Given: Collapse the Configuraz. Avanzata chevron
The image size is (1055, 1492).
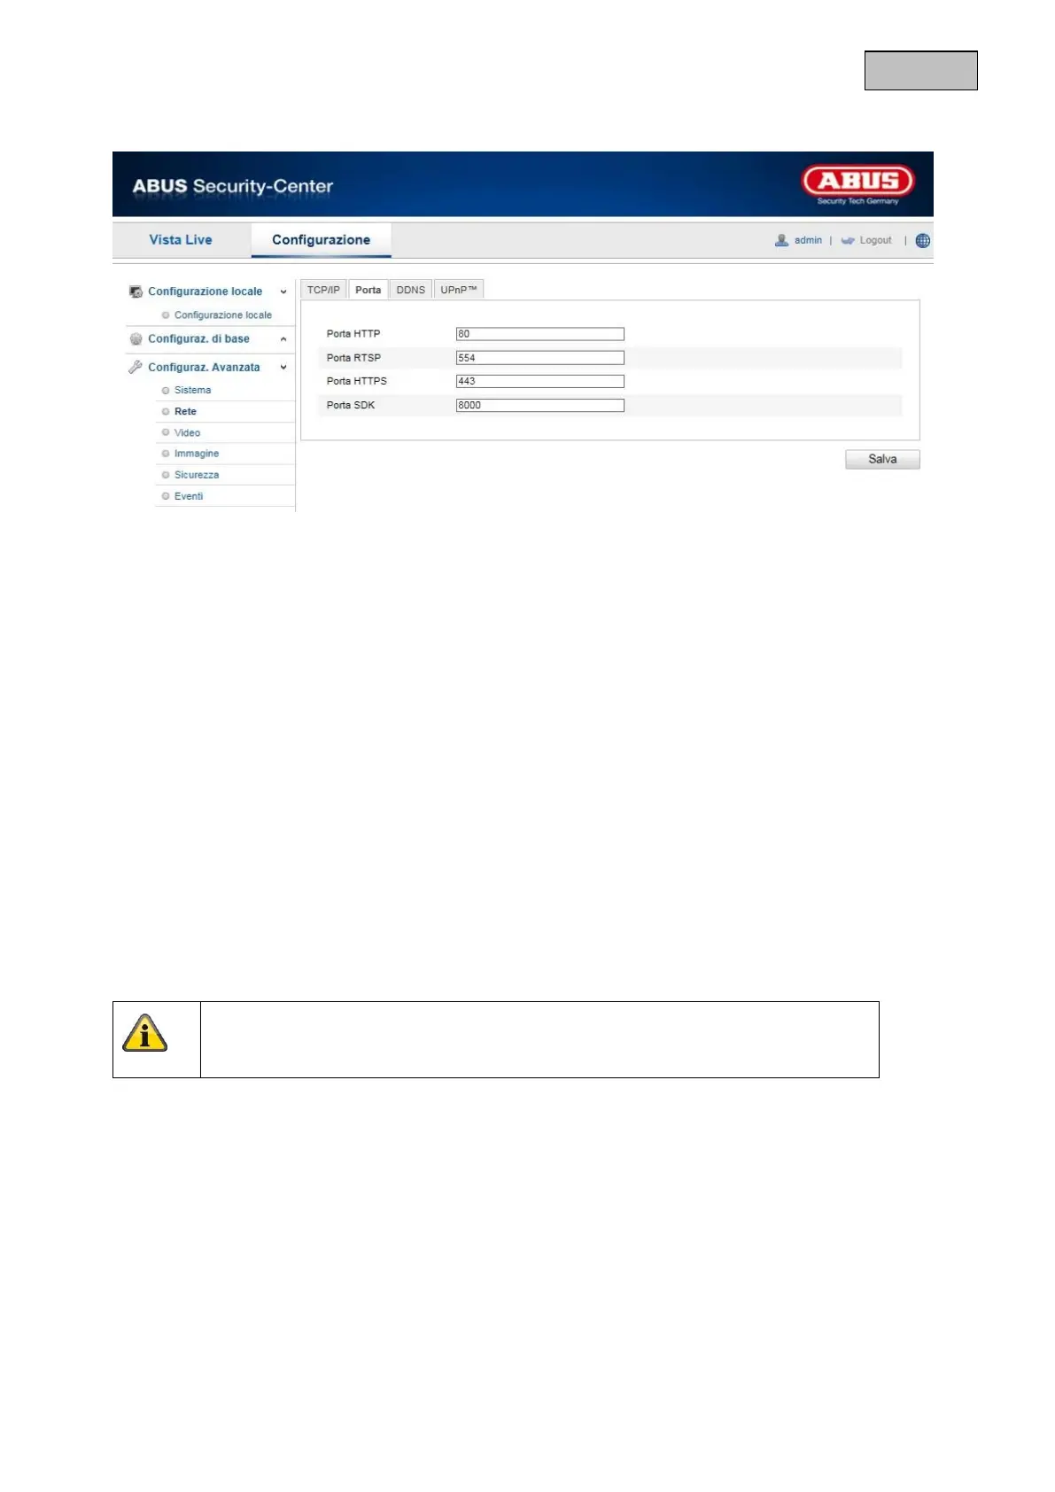Looking at the screenshot, I should (x=283, y=367).
